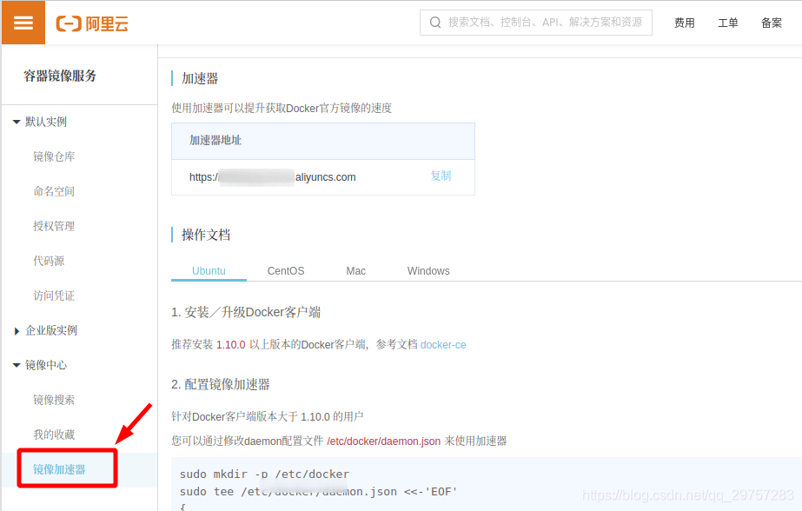
Task: Click the 'sudo tee' daemon.json code line
Action: click(318, 492)
